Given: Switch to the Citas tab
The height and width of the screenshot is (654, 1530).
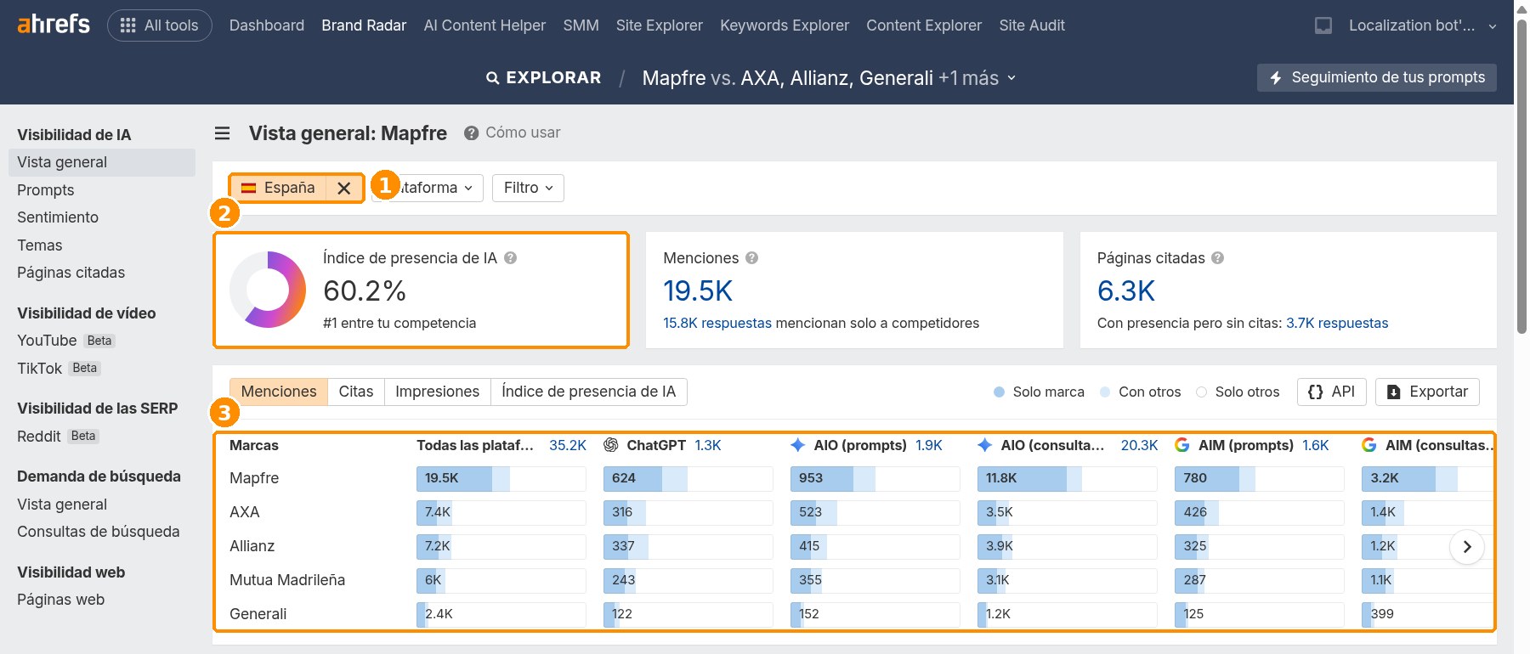Looking at the screenshot, I should 356,392.
